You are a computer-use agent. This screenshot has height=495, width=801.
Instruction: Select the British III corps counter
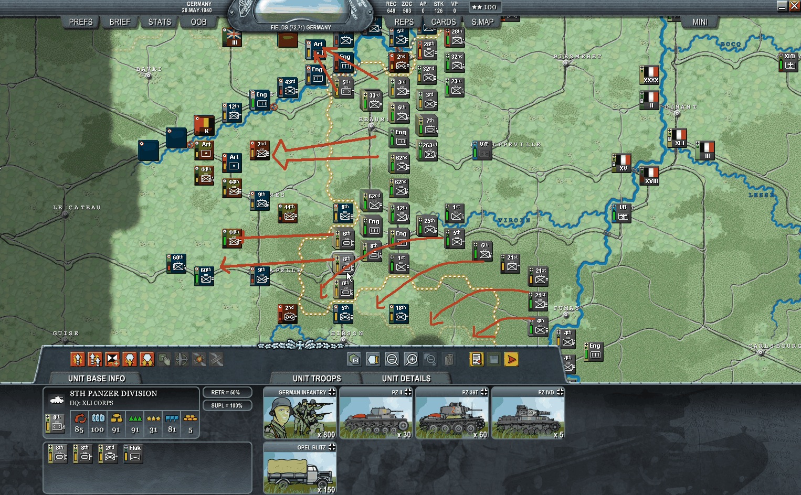pyautogui.click(x=232, y=37)
